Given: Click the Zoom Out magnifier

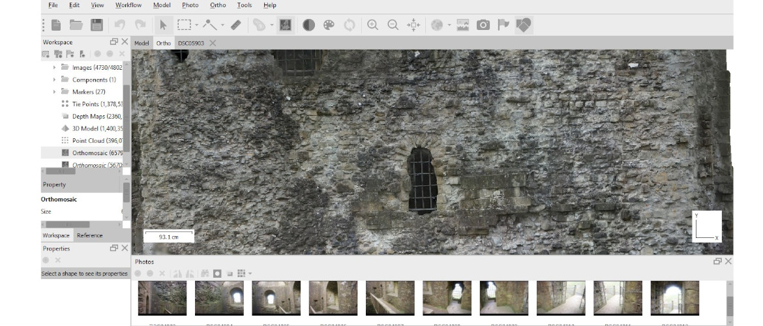Looking at the screenshot, I should point(393,25).
